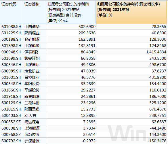Click net profit value -0.2972
Screen dimensions: 168x144
coord(88,141)
